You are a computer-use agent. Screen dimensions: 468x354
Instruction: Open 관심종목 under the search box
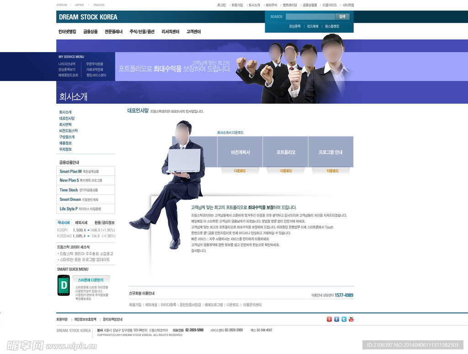(x=295, y=26)
